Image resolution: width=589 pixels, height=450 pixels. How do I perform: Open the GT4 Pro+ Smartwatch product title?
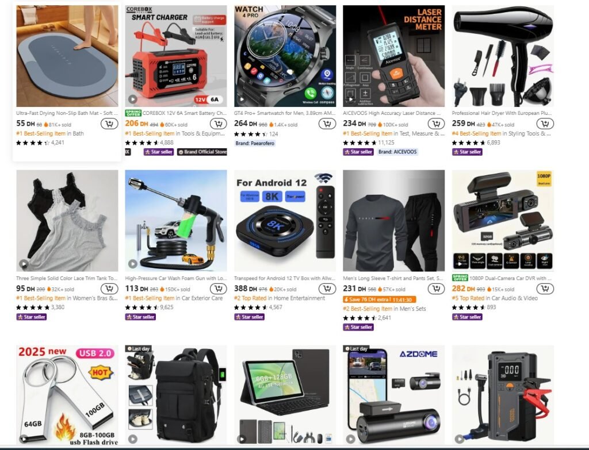pos(284,113)
